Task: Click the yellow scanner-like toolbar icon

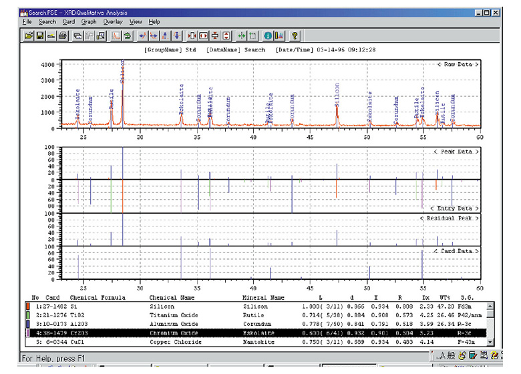Action: (x=51, y=35)
